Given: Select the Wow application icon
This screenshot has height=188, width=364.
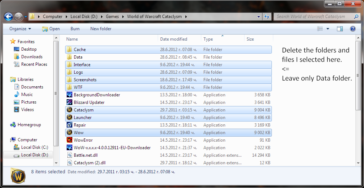Looking at the screenshot, I should point(69,133).
